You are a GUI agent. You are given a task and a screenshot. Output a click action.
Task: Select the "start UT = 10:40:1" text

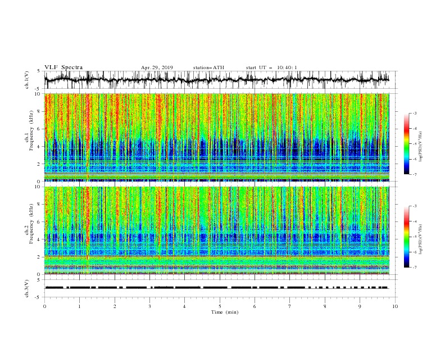point(271,67)
